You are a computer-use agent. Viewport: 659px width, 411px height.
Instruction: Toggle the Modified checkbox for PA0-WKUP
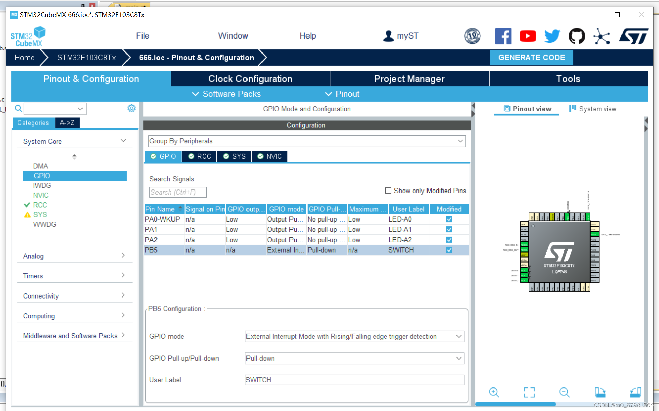449,219
